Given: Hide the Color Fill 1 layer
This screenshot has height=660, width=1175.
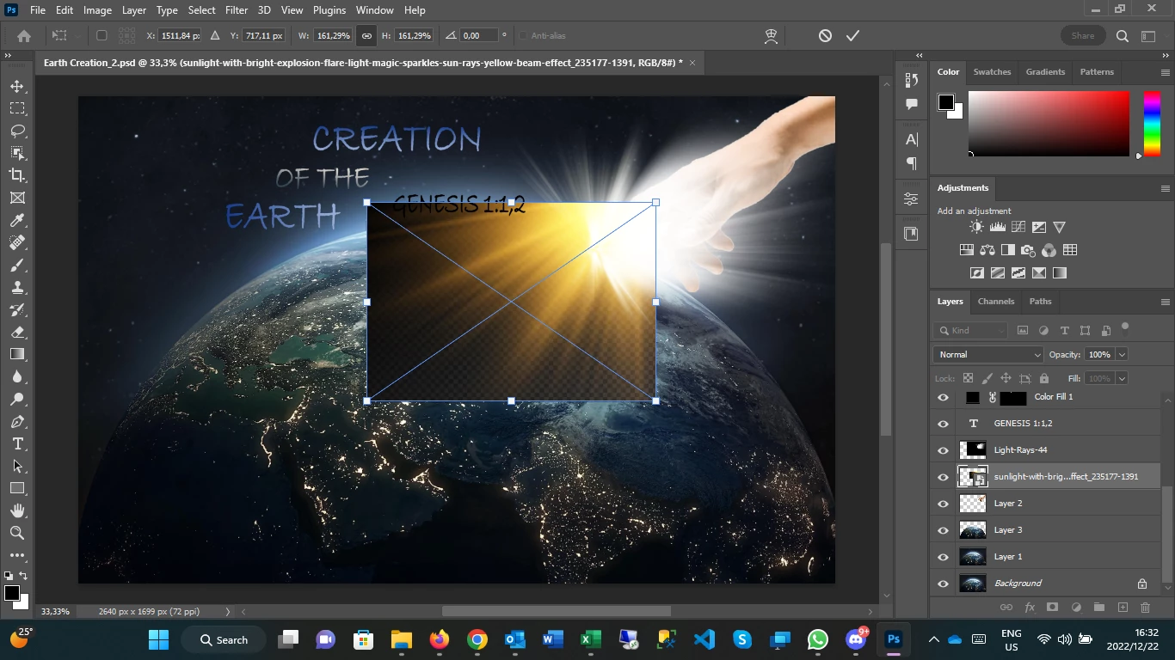Looking at the screenshot, I should click(944, 398).
